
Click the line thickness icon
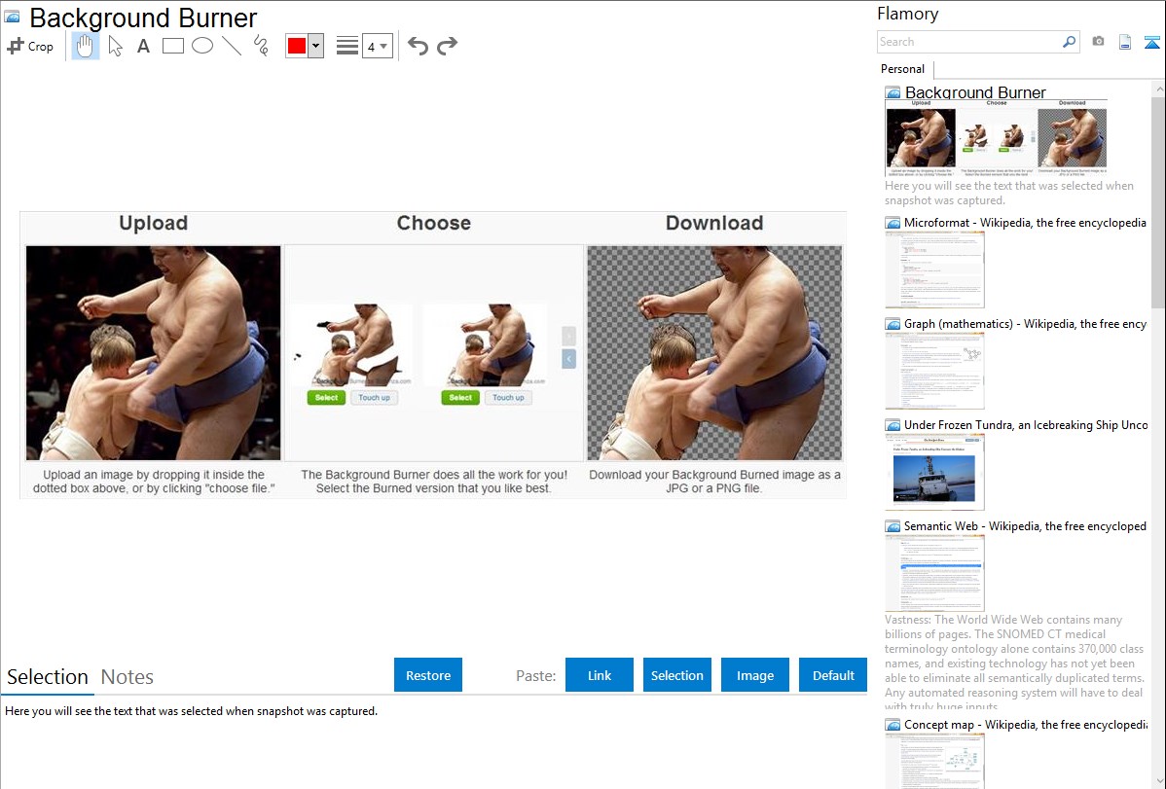pos(347,46)
